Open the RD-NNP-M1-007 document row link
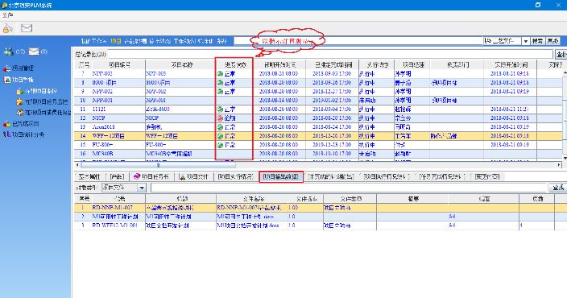 112,208
